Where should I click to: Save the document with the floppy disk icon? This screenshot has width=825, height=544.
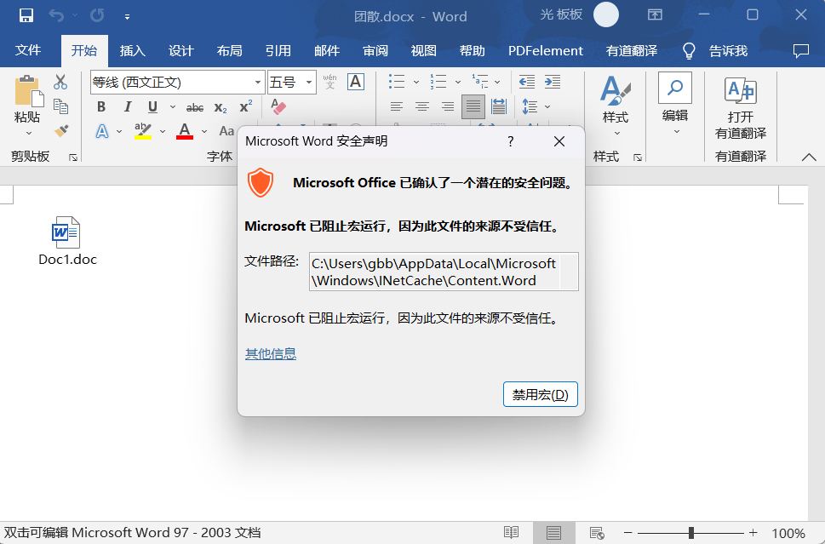26,16
